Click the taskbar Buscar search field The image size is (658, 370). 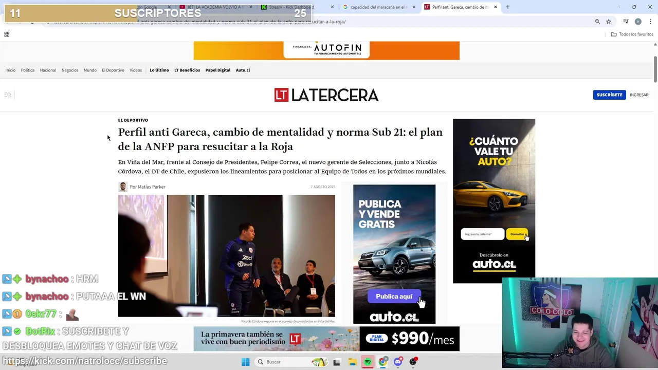pyautogui.click(x=291, y=362)
